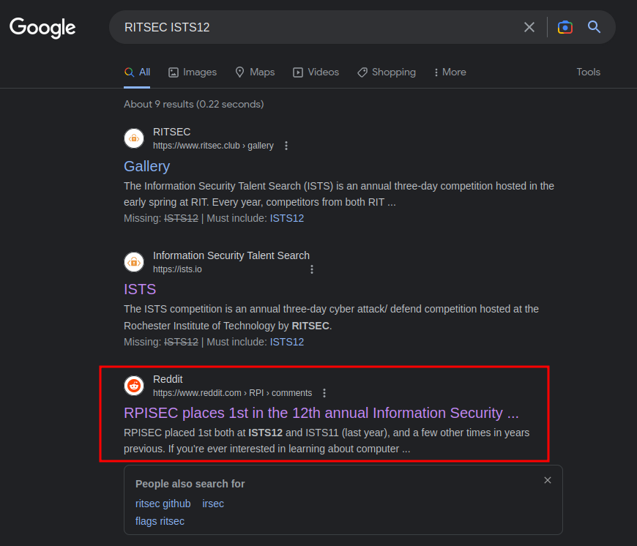This screenshot has width=637, height=546.
Task: Open the Gallery result link
Action: pyautogui.click(x=146, y=166)
